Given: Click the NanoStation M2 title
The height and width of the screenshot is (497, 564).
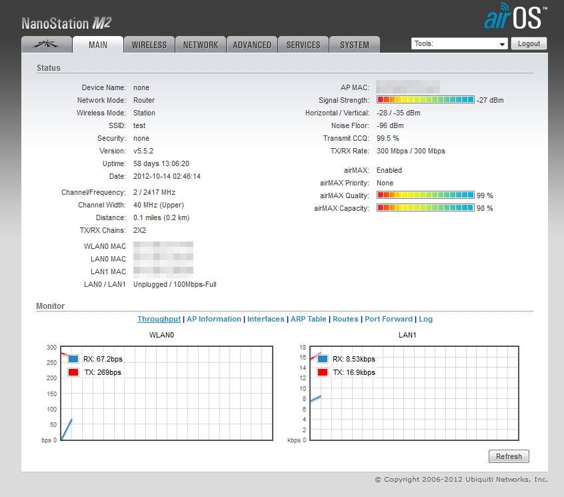Looking at the screenshot, I should point(67,23).
